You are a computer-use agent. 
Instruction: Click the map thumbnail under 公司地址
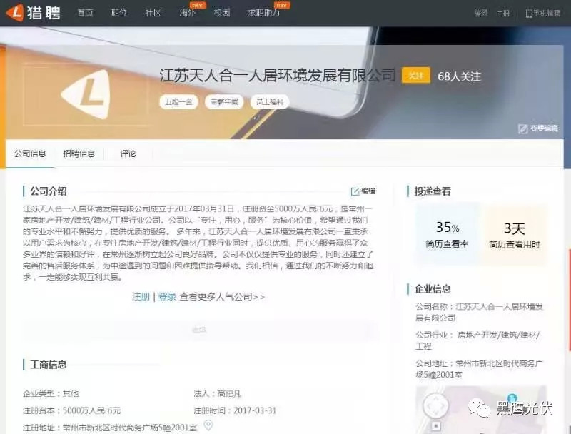pos(481,410)
